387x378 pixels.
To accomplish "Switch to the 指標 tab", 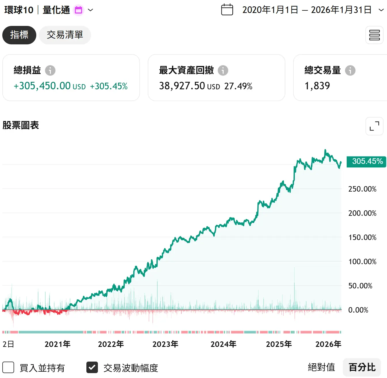I will (19, 35).
